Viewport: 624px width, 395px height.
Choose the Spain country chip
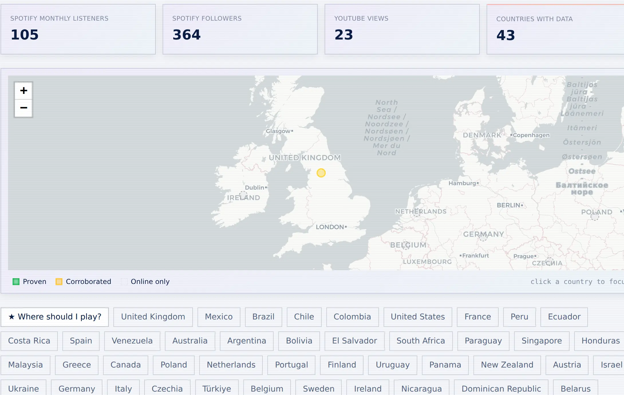(81, 341)
